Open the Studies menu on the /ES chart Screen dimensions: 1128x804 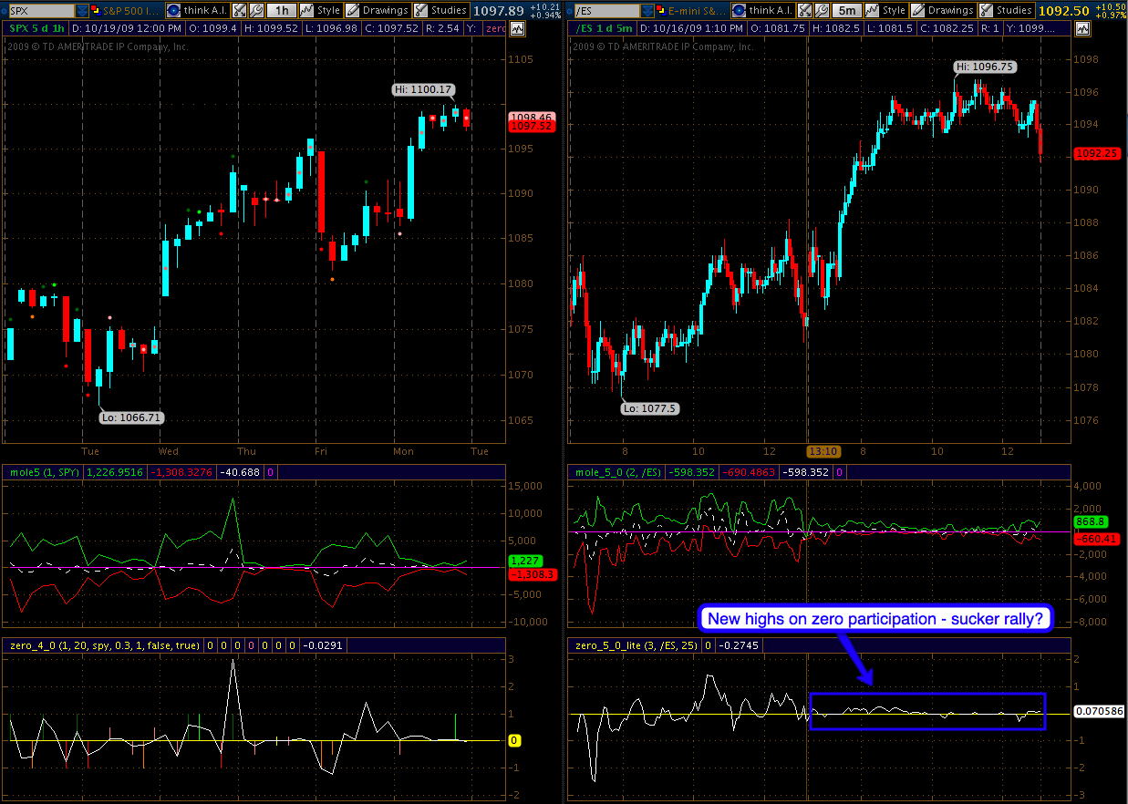point(1005,10)
